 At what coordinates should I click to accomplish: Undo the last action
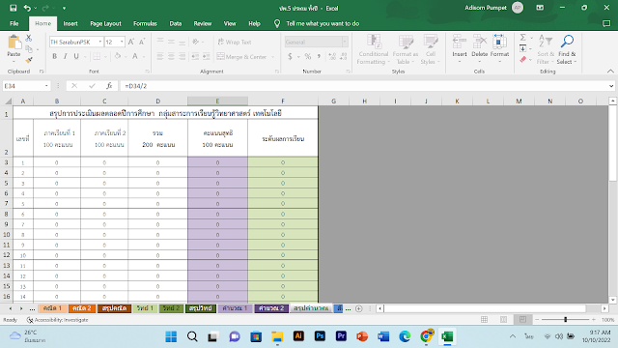tap(27, 8)
